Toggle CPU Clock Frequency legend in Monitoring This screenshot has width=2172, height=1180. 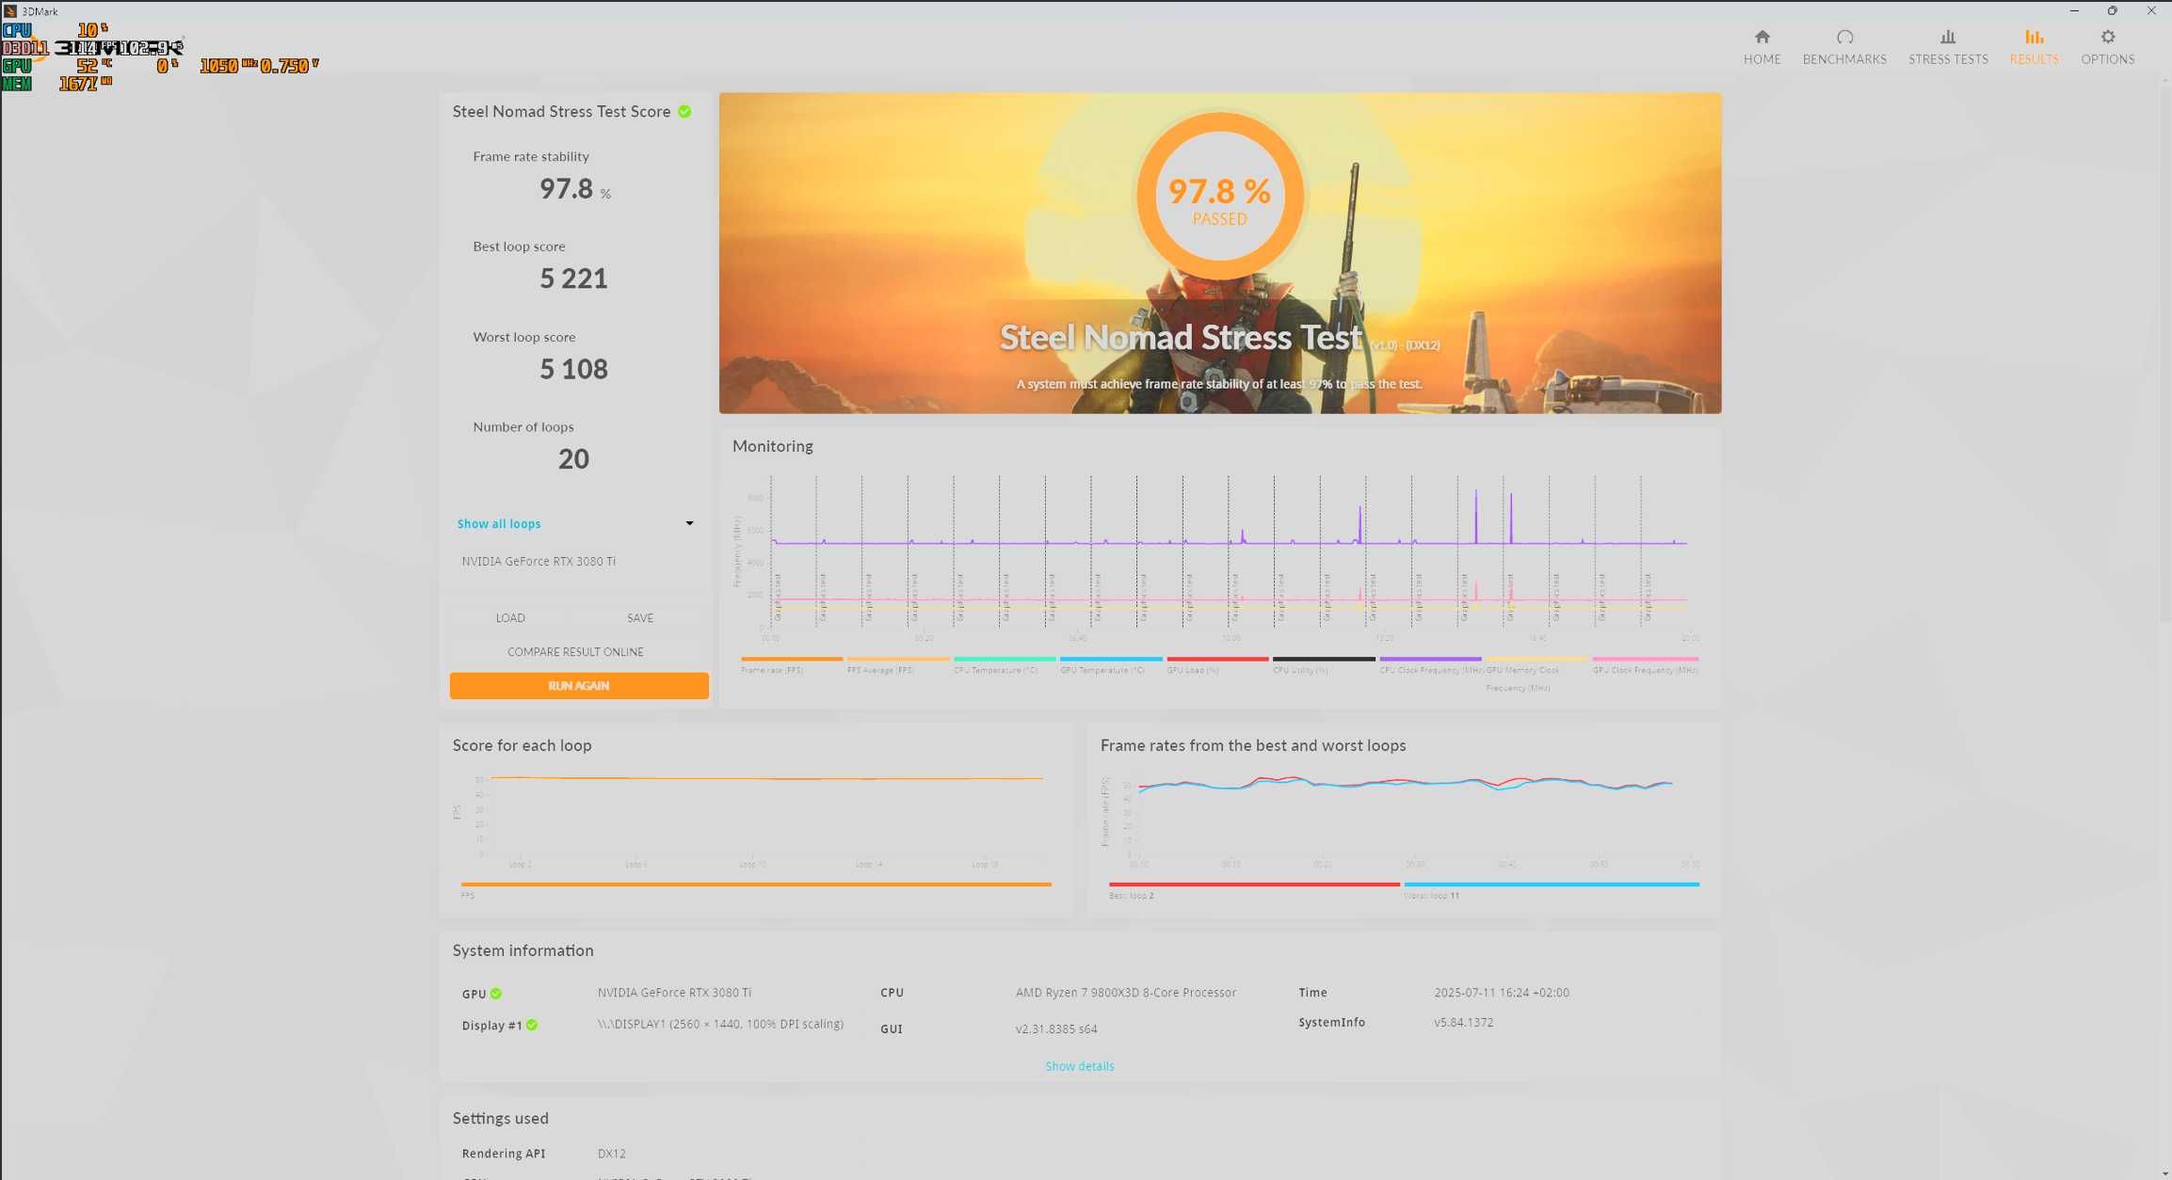(x=1430, y=664)
